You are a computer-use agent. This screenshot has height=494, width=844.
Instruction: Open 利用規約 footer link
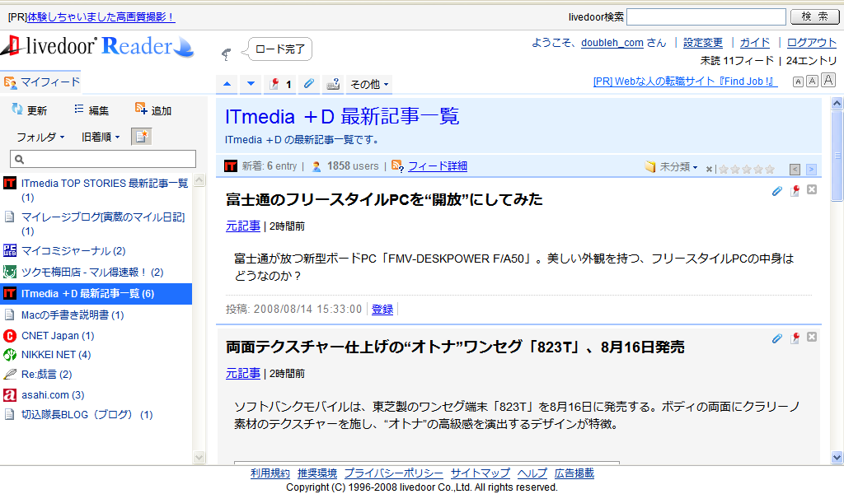[x=270, y=473]
